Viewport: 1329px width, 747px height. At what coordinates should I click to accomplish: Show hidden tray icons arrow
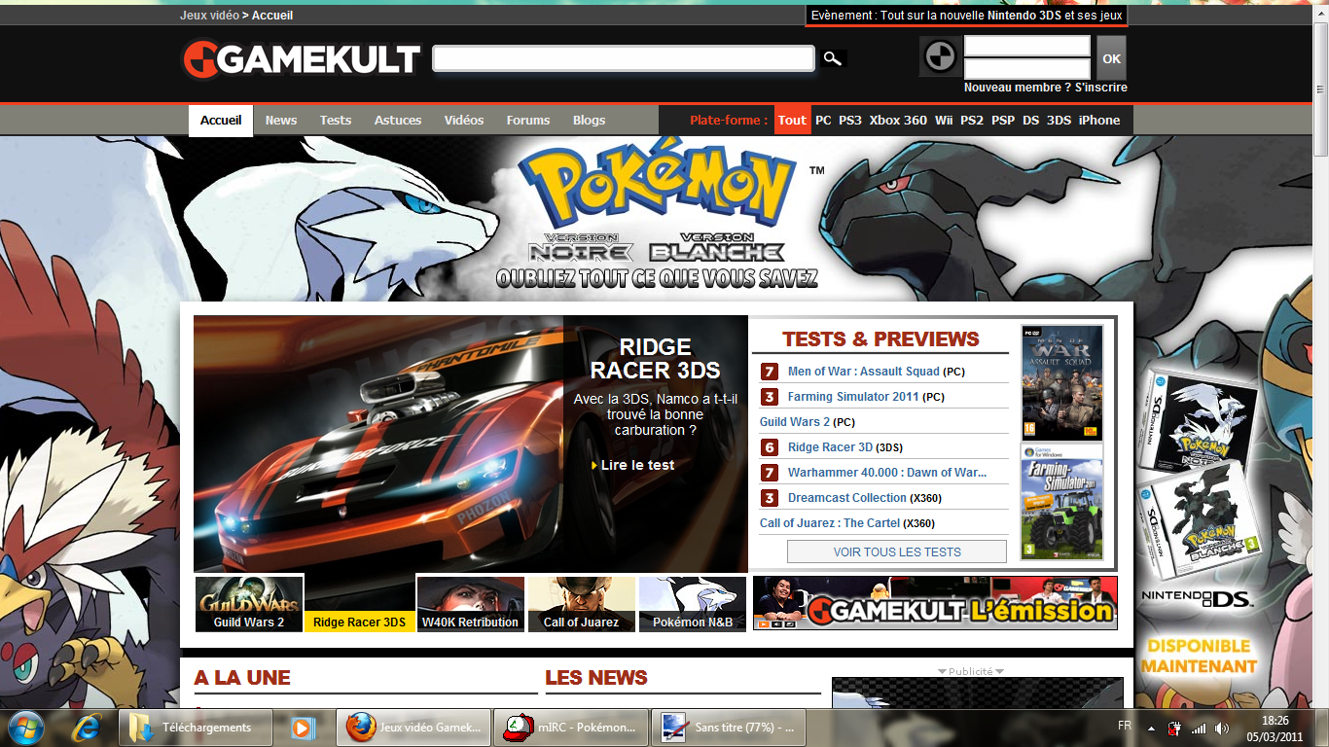[x=1151, y=728]
